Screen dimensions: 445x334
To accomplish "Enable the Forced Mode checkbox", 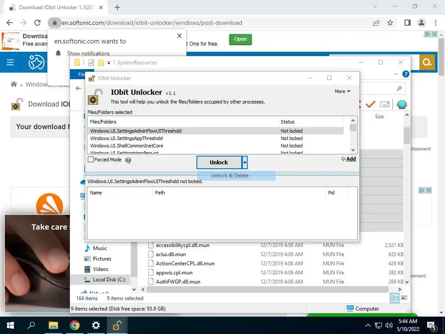I will coord(91,160).
